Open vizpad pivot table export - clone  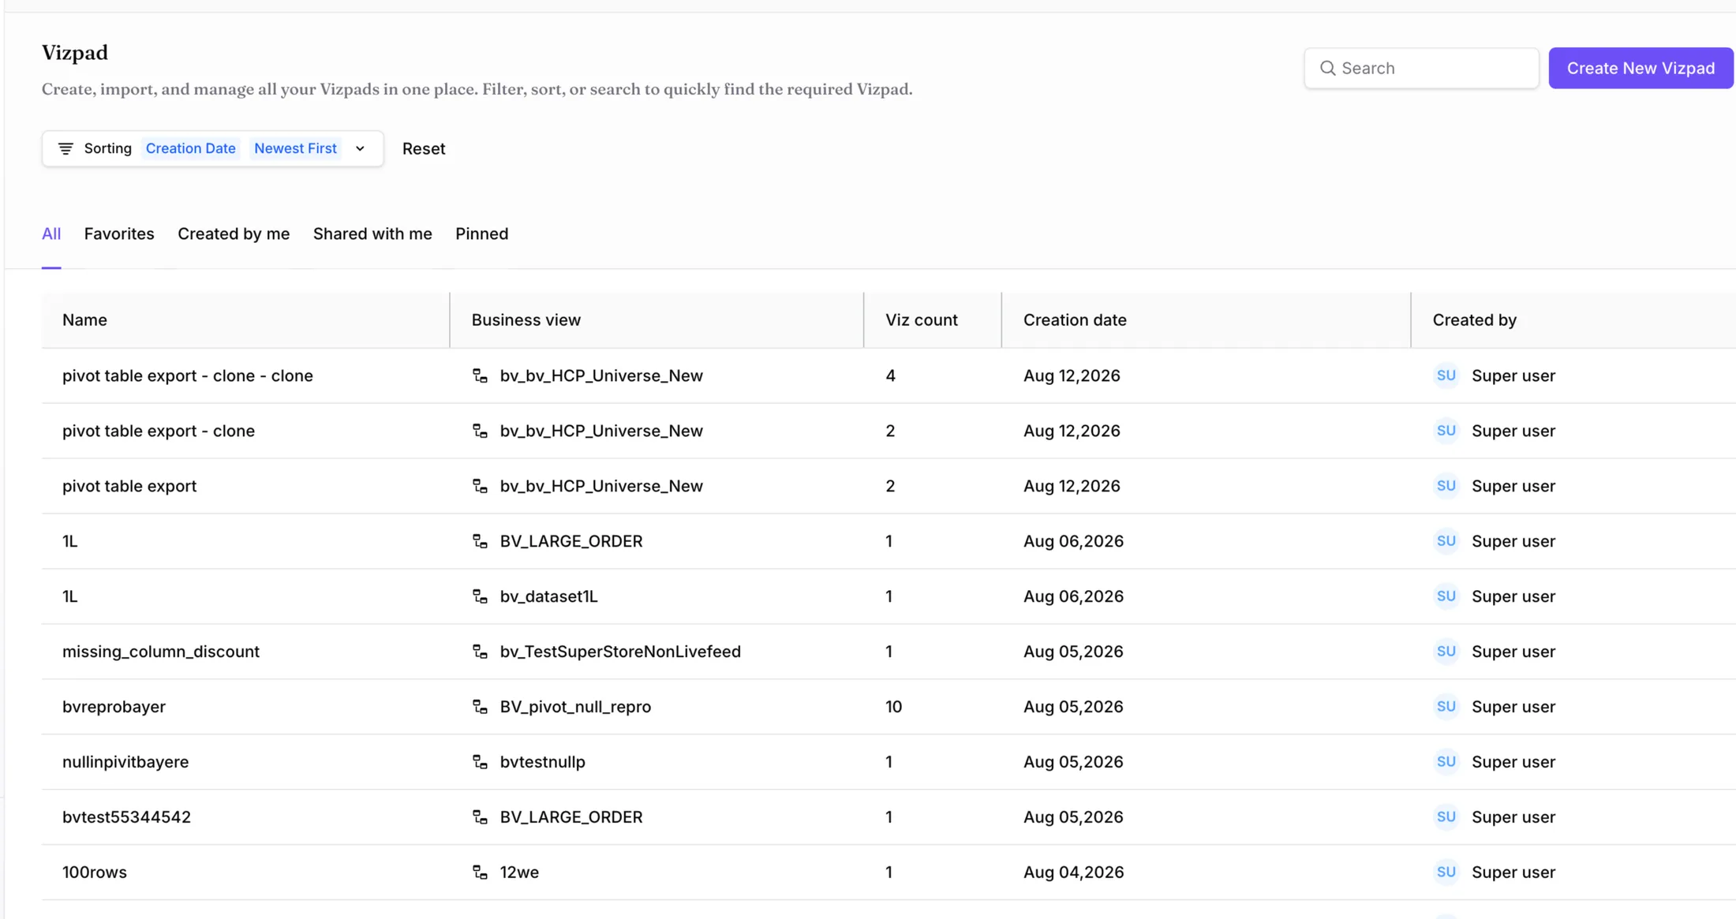coord(159,431)
